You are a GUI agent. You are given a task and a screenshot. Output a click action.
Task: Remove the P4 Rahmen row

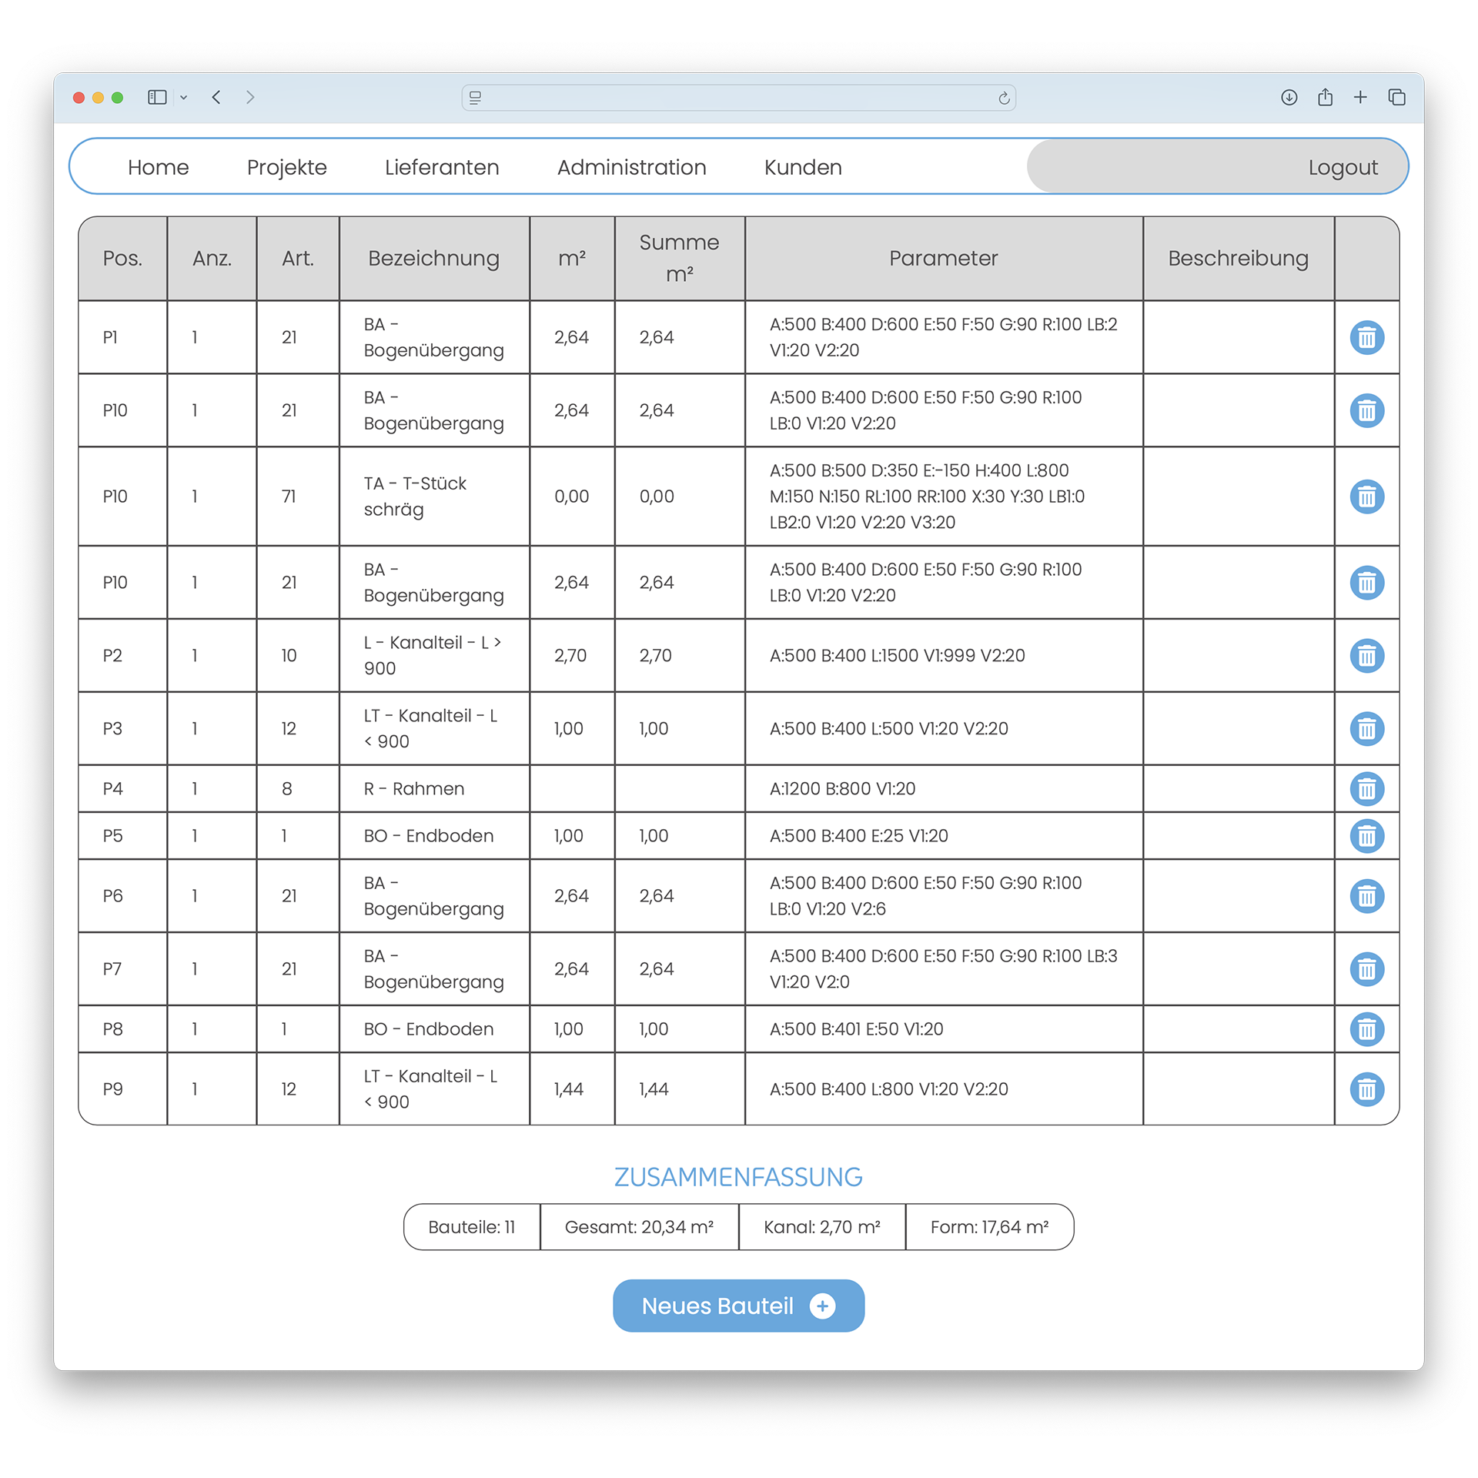pyautogui.click(x=1366, y=788)
